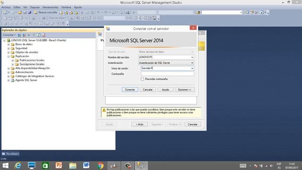Click the Database Engine Query icon after Nueva consulta
The height and width of the screenshot is (170, 302).
pos(61,13)
